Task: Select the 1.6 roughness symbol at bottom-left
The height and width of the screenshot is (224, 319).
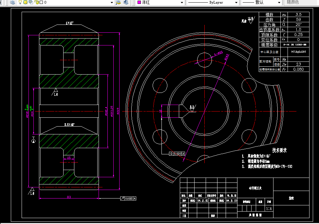Action: [31, 191]
